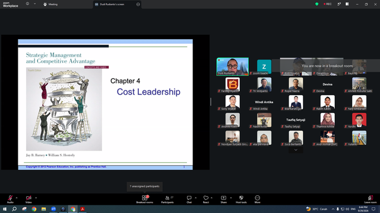Open the Windows Start menu

5,209
